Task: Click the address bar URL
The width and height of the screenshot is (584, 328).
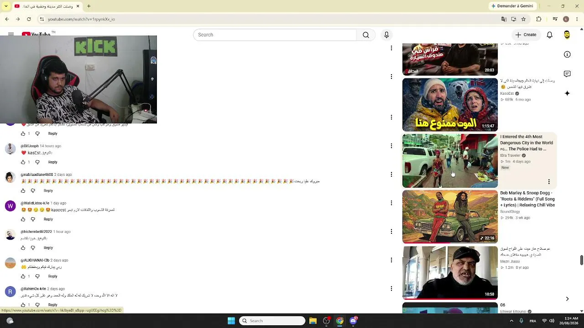Action: coord(81,19)
